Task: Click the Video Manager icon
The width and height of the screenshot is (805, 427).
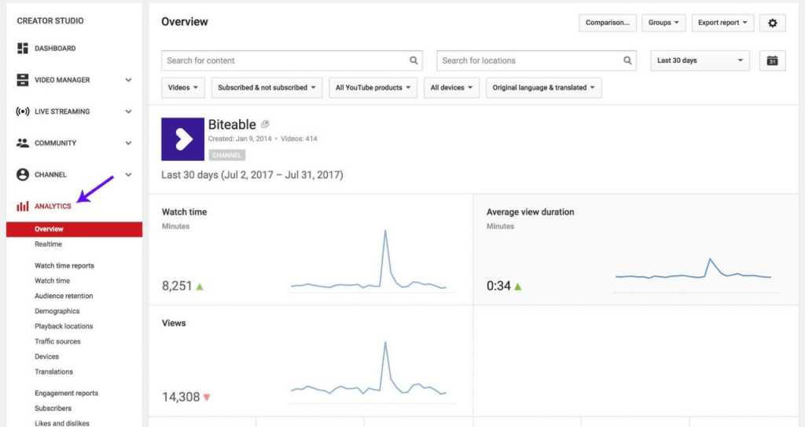Action: coord(23,80)
